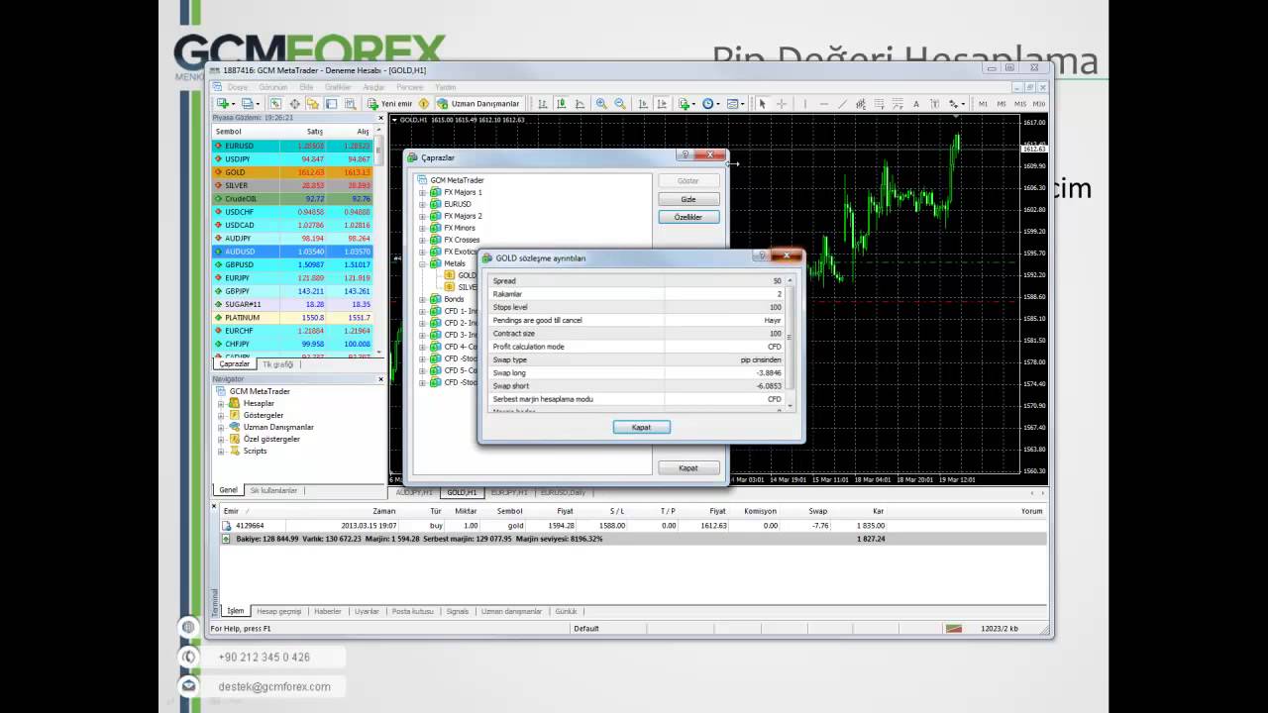Select the EURUSD row in Market Watch
The height and width of the screenshot is (713, 1268).
[x=293, y=146]
